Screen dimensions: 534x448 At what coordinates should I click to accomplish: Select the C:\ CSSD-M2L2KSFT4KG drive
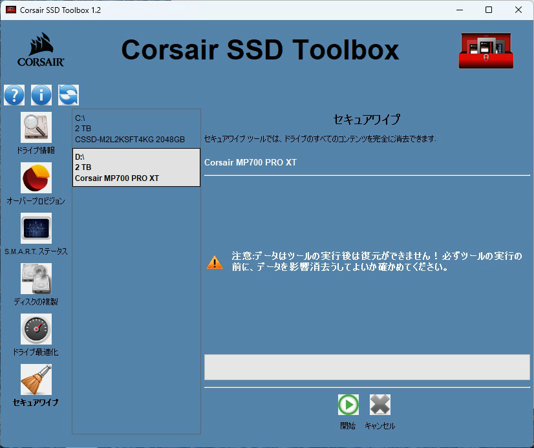(x=136, y=129)
